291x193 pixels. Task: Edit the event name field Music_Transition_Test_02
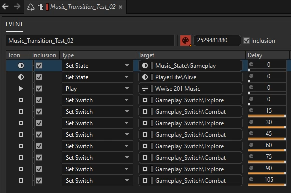click(90, 40)
